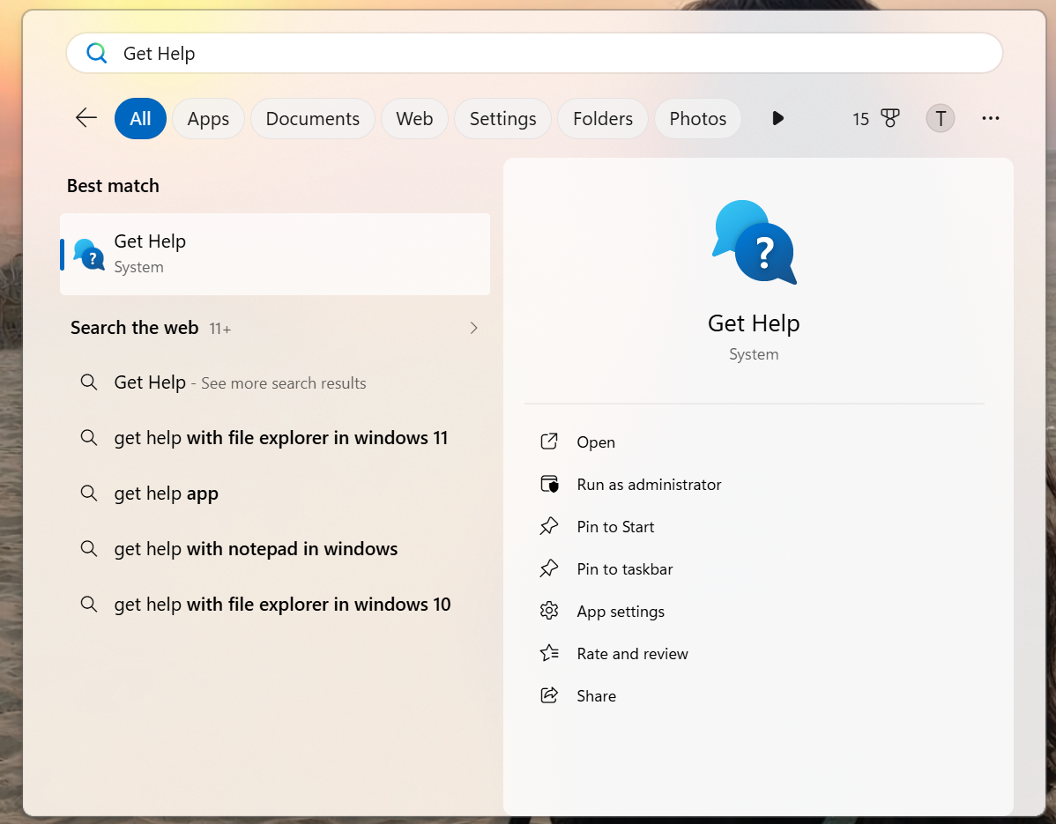Choose Pin to Start
Screen dimensions: 1056x824
tap(615, 527)
